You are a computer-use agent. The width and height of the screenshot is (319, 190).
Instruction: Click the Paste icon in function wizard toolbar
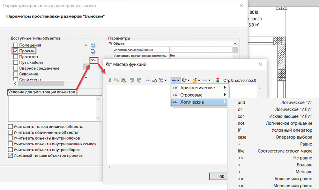[123, 80]
